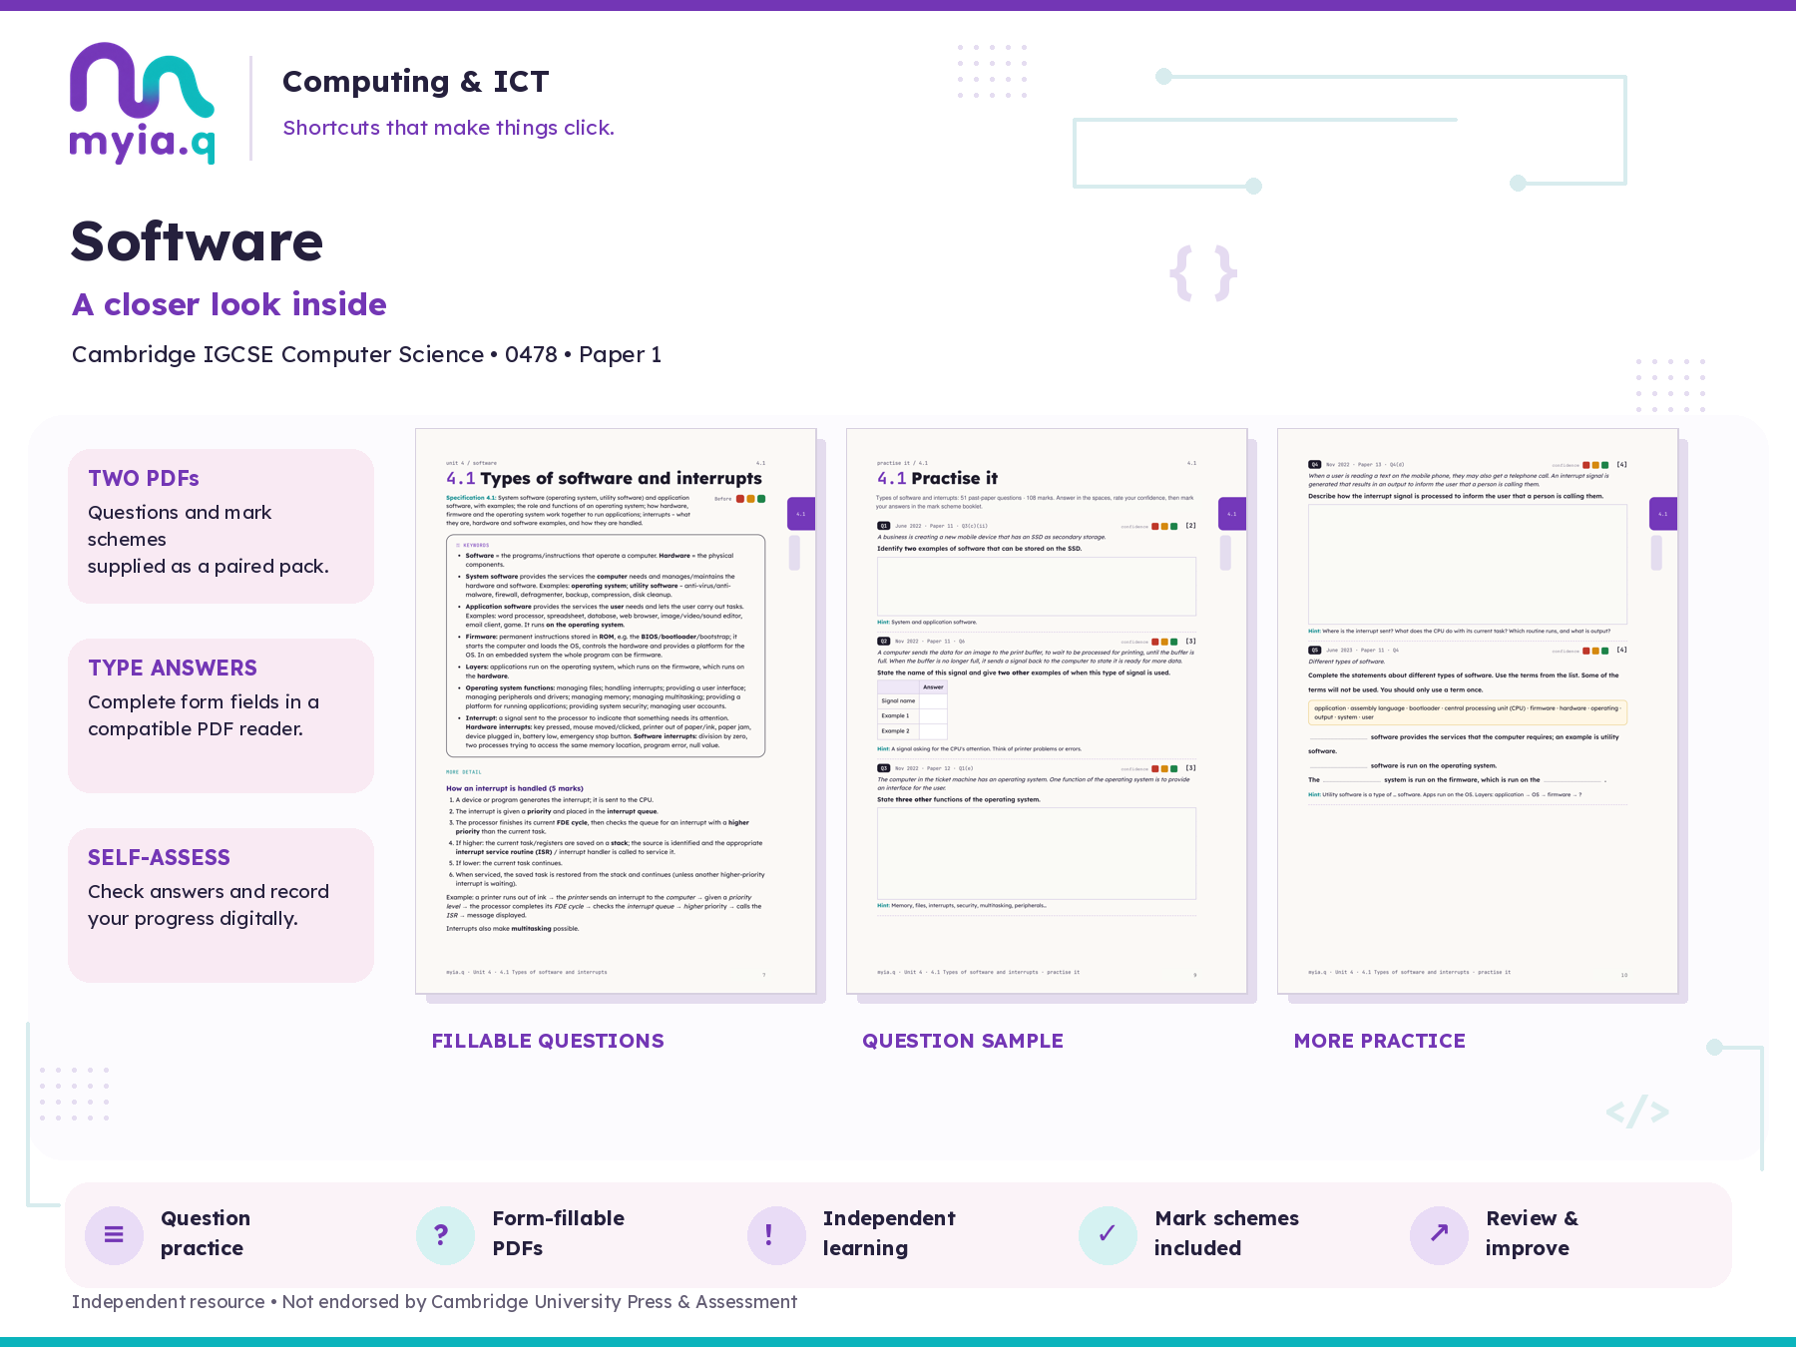Click the Q3 answer box on Question Sample page

[x=1037, y=853]
